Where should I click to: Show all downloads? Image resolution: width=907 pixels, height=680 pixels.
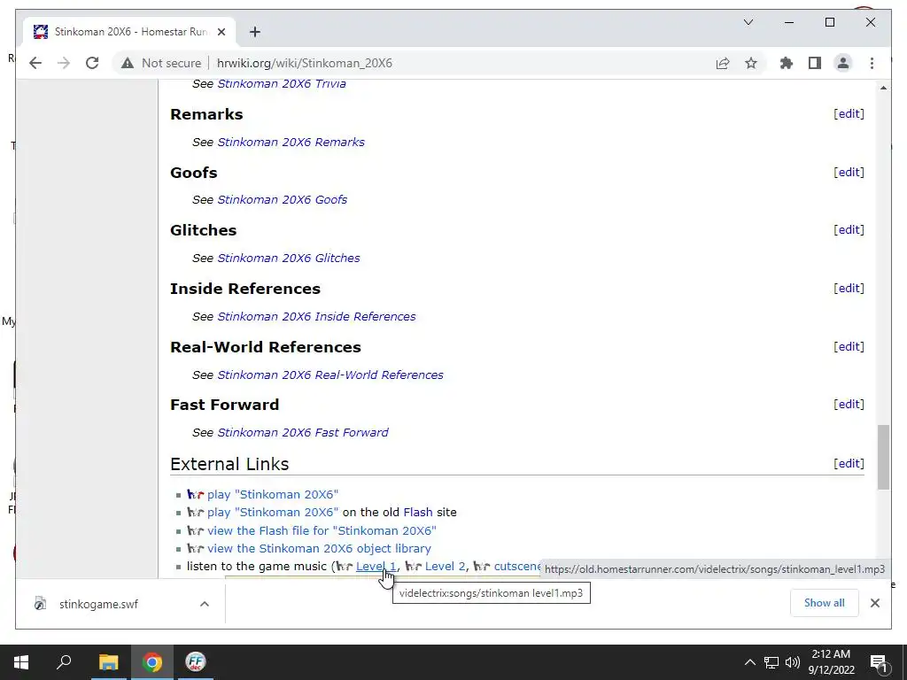[x=825, y=603]
